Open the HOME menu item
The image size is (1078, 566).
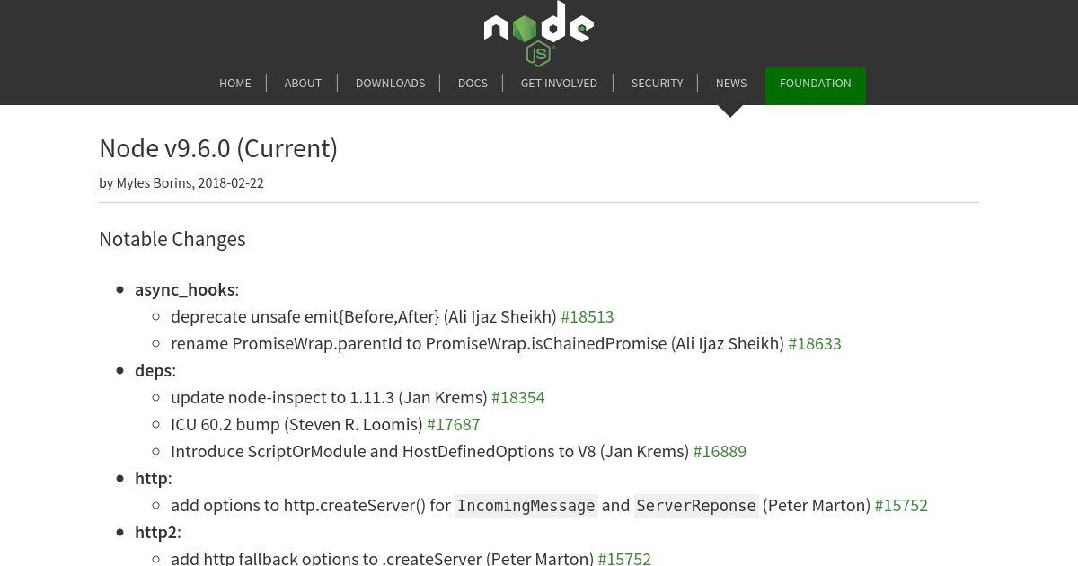point(235,83)
